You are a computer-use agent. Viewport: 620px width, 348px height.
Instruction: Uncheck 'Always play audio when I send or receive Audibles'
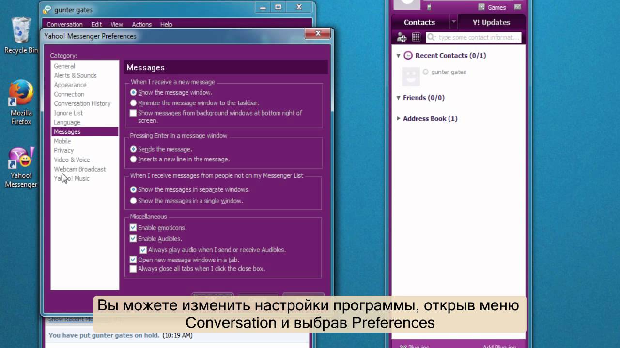tap(143, 250)
